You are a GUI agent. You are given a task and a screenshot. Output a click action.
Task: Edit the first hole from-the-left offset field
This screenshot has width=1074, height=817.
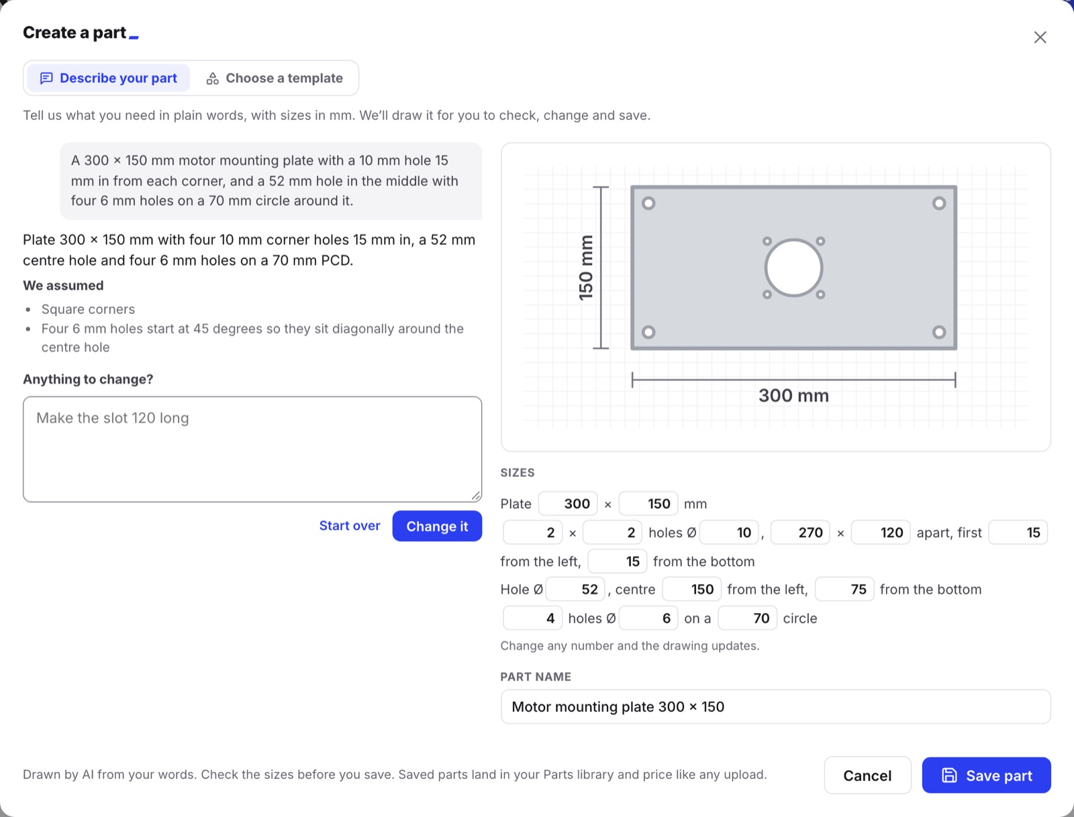click(1018, 533)
